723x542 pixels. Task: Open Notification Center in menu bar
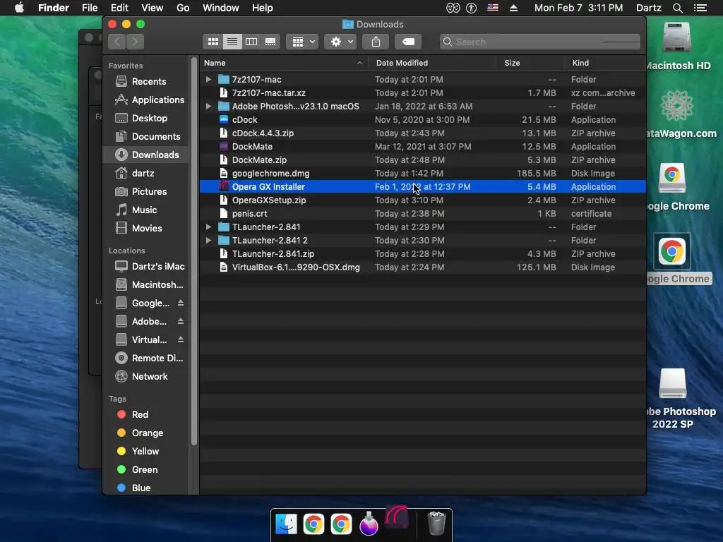click(700, 8)
